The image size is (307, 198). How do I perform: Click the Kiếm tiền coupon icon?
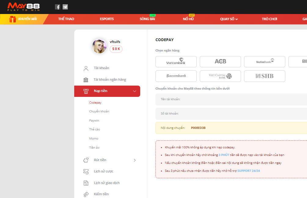(x=86, y=194)
